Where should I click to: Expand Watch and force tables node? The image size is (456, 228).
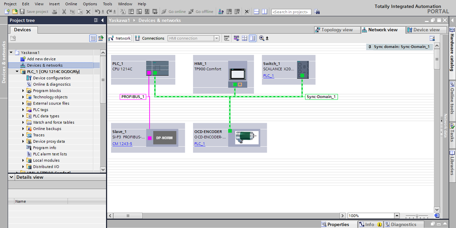click(24, 123)
